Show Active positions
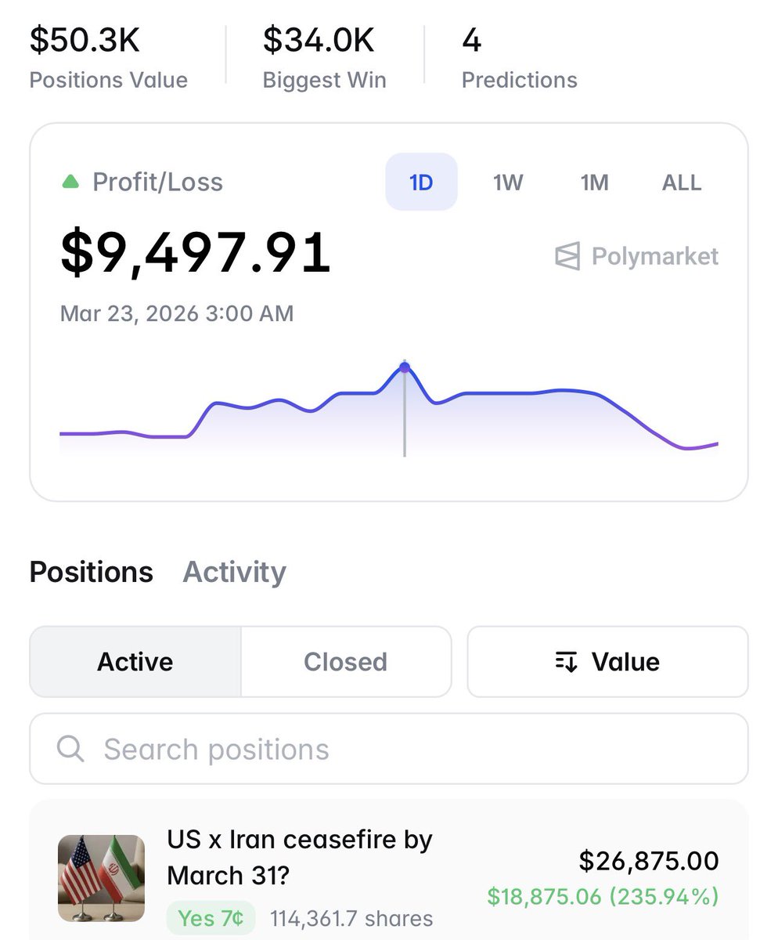 click(135, 662)
